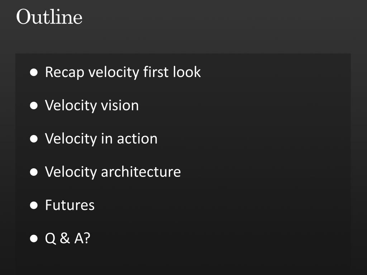Click the words "first look" in first bullet
The height and width of the screenshot is (275, 367).
coord(172,72)
